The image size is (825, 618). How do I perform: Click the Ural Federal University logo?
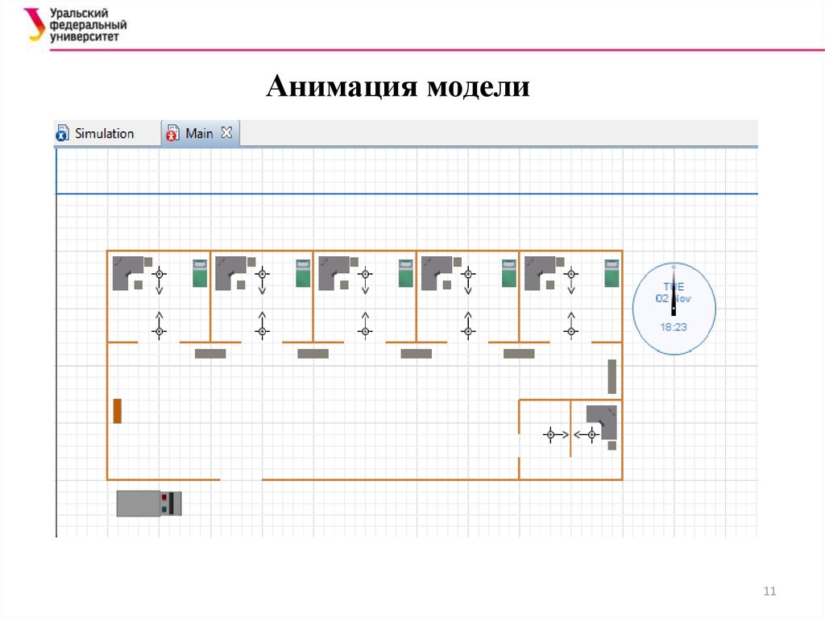coord(77,25)
